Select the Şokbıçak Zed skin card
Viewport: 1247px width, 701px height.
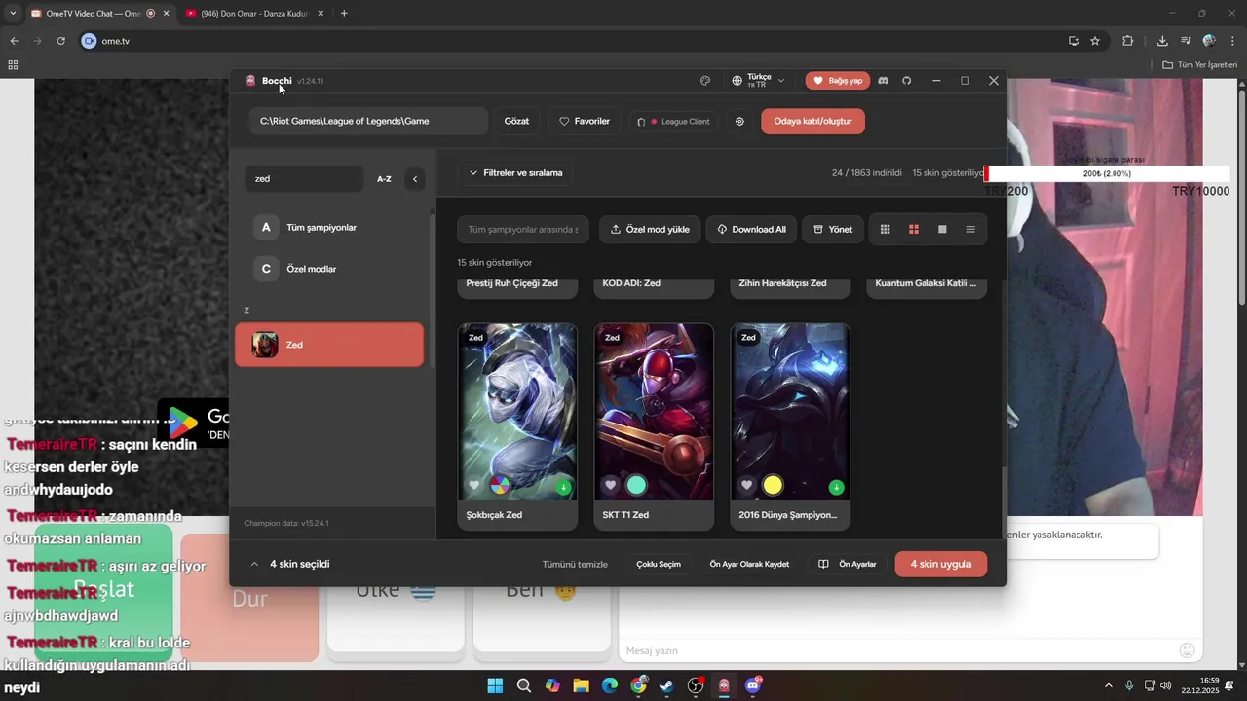pyautogui.click(x=517, y=426)
